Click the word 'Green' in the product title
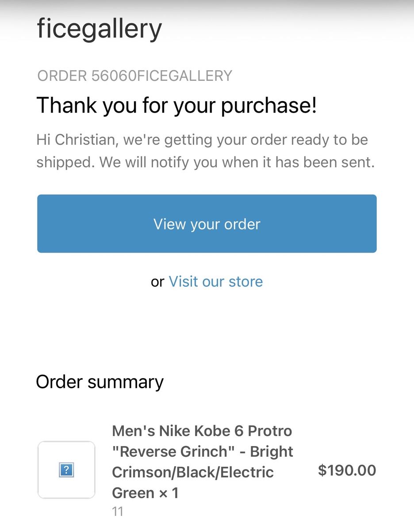This screenshot has height=530, width=414. coord(133,492)
